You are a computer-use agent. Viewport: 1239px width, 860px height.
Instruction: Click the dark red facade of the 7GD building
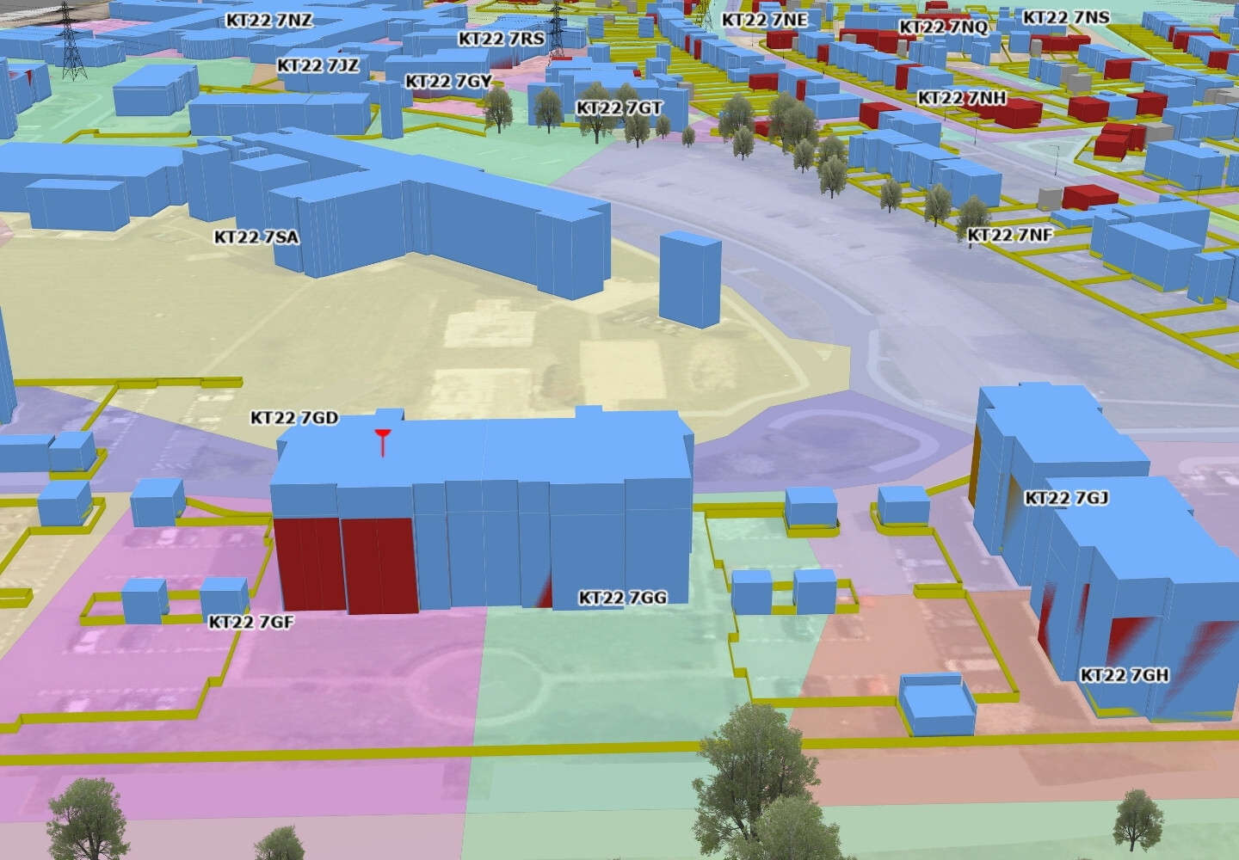point(347,565)
